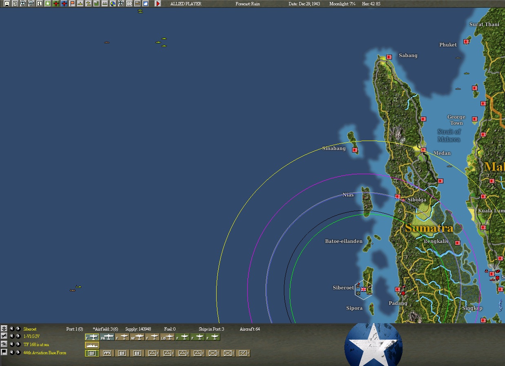This screenshot has height=366, width=505.
Task: Click the red end-turn arrow in top toolbar
Action: pyautogui.click(x=158, y=4)
